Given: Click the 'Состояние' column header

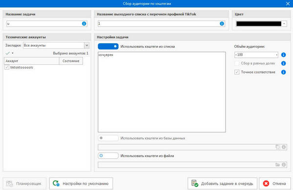Looking at the screenshot, I should pyautogui.click(x=71, y=61).
